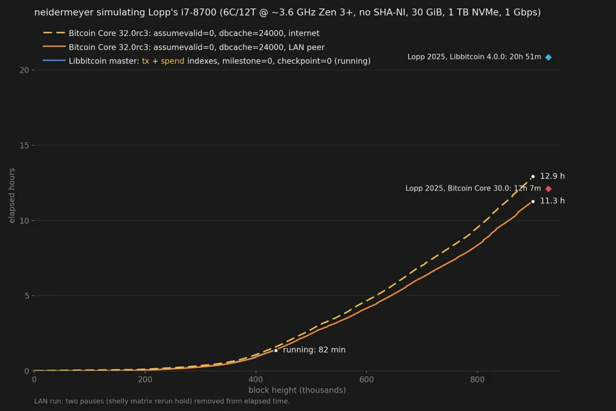616x411 pixels.
Task: Click the "running: 82 min" annotation
Action: click(314, 349)
